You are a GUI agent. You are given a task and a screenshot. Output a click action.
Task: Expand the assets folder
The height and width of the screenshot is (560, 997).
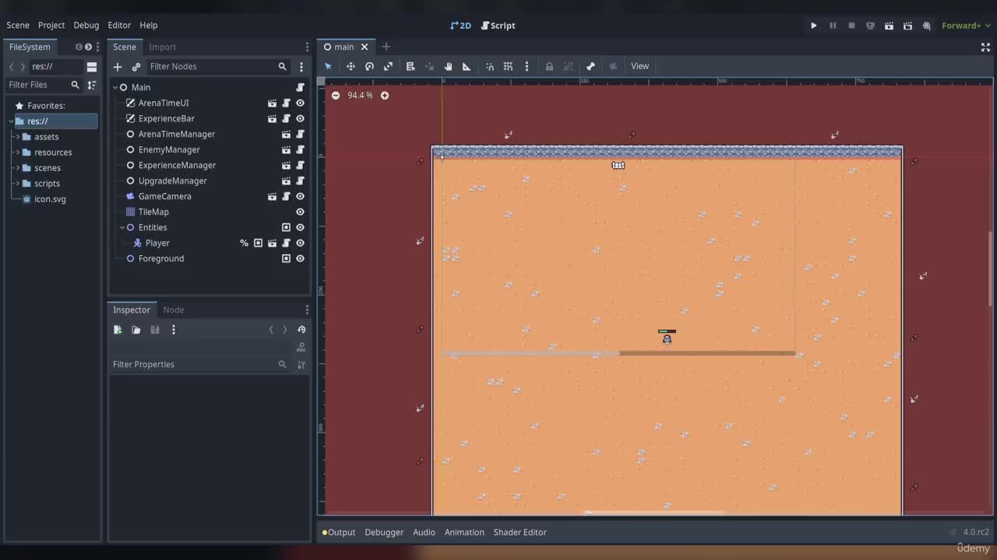click(x=17, y=137)
